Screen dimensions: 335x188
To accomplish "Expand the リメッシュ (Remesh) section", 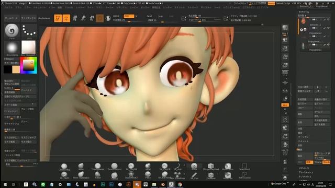I will pos(303,141).
